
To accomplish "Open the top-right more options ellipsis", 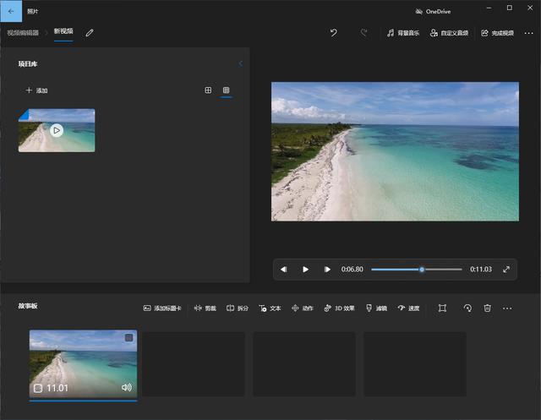I will coord(528,33).
